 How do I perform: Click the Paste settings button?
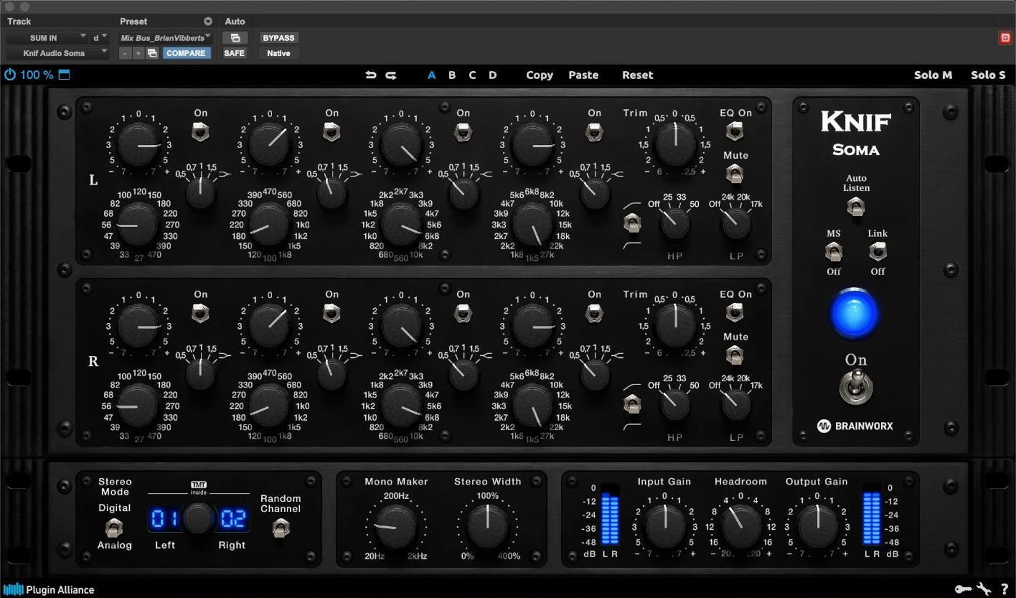tap(583, 75)
